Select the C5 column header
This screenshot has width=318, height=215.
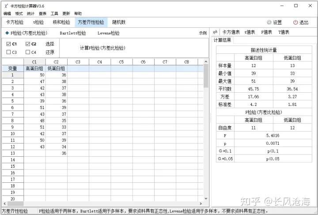click(121, 62)
